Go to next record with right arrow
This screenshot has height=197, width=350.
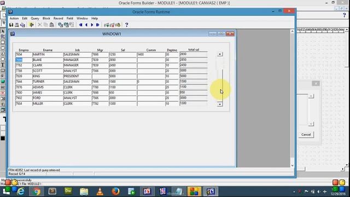coord(92,25)
